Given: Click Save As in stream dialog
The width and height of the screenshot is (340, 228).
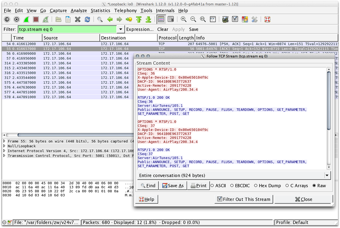Looking at the screenshot, I should pos(173,186).
